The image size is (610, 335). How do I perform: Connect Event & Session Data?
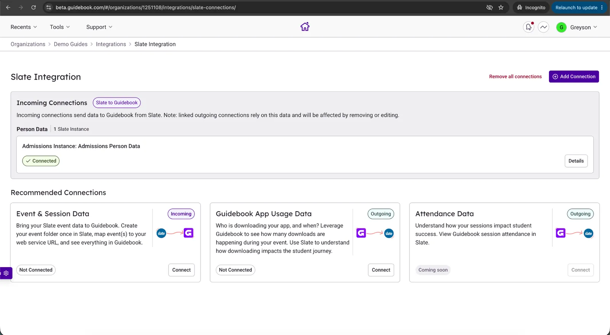pyautogui.click(x=181, y=270)
